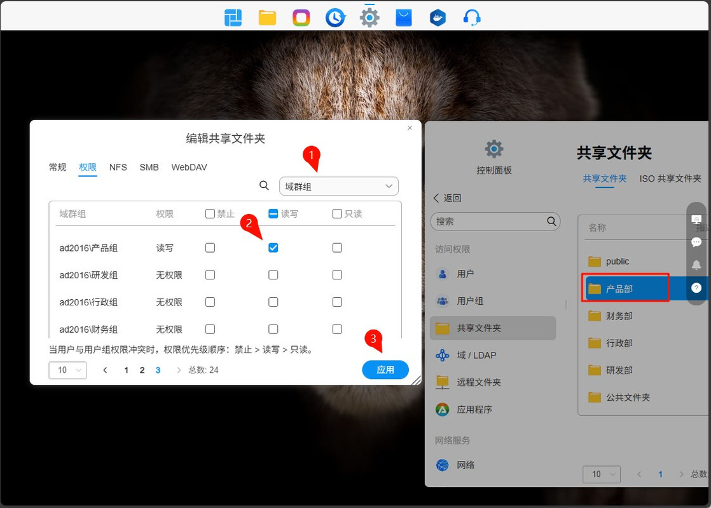Click 返回 back chevron in Control Panel

click(x=436, y=198)
